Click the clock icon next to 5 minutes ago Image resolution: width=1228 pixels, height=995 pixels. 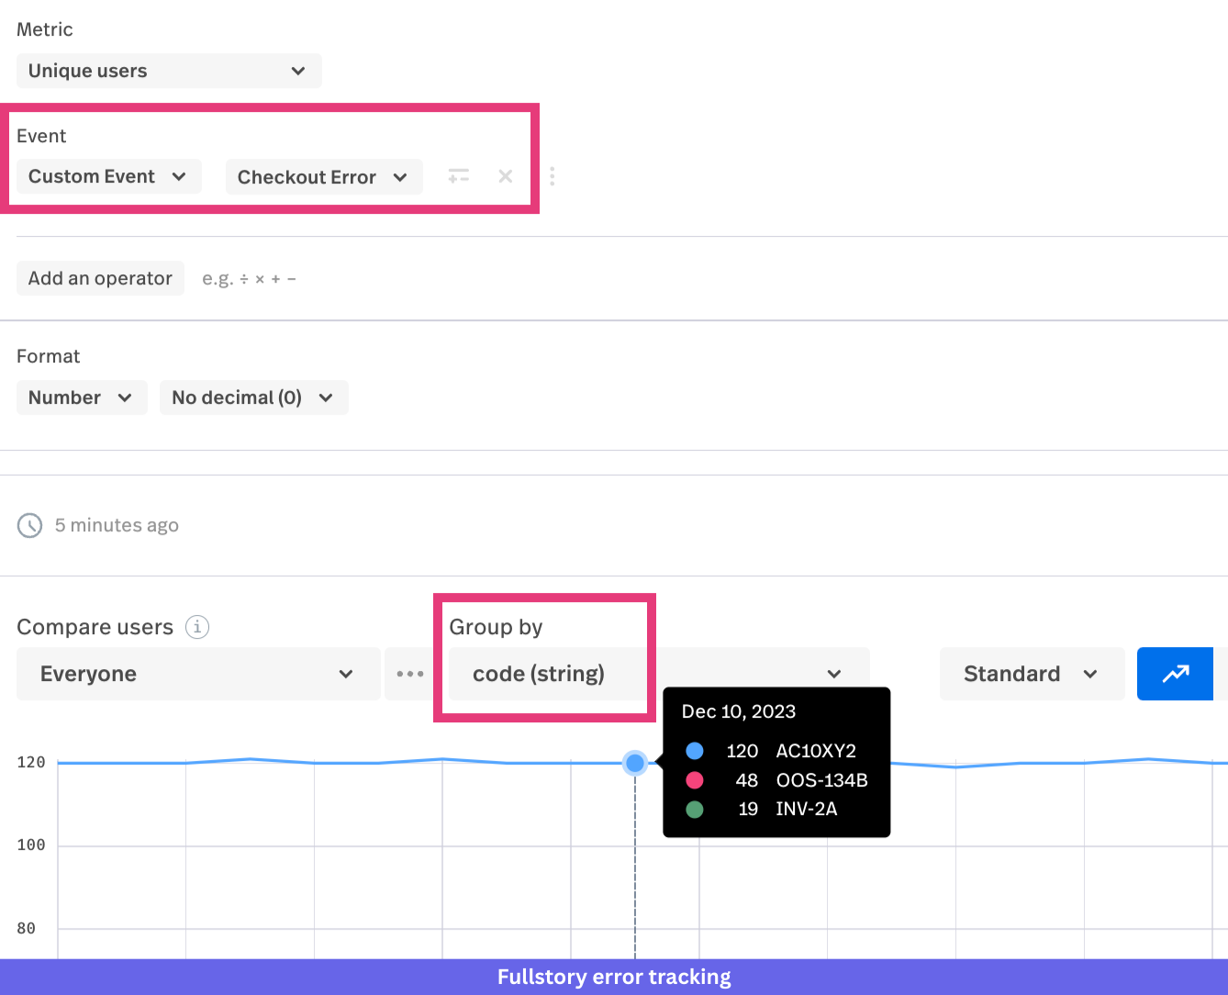[29, 525]
